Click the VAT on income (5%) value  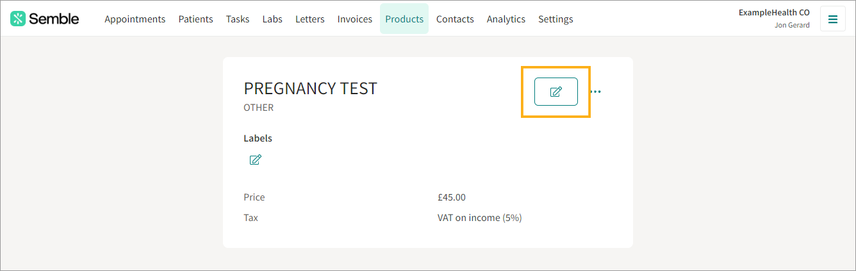pyautogui.click(x=480, y=218)
